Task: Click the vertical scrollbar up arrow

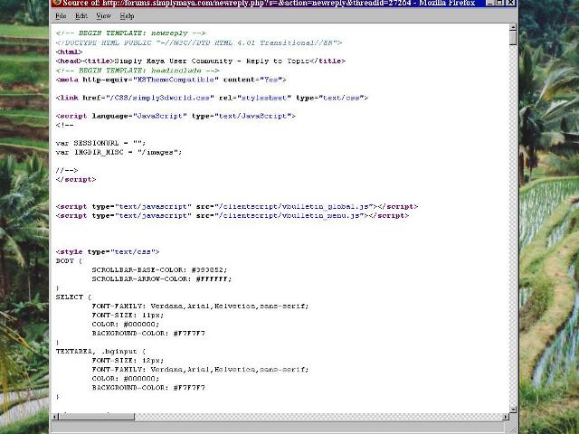Action: point(513,27)
